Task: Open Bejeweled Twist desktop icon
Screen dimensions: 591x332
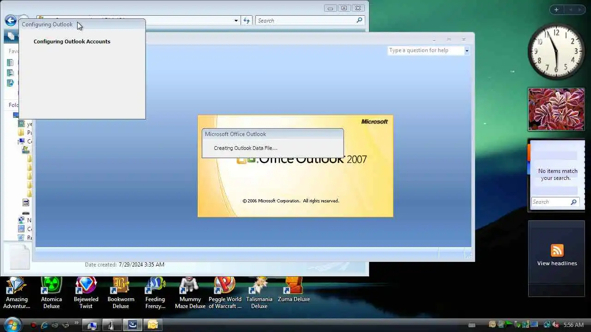Action: tap(86, 293)
